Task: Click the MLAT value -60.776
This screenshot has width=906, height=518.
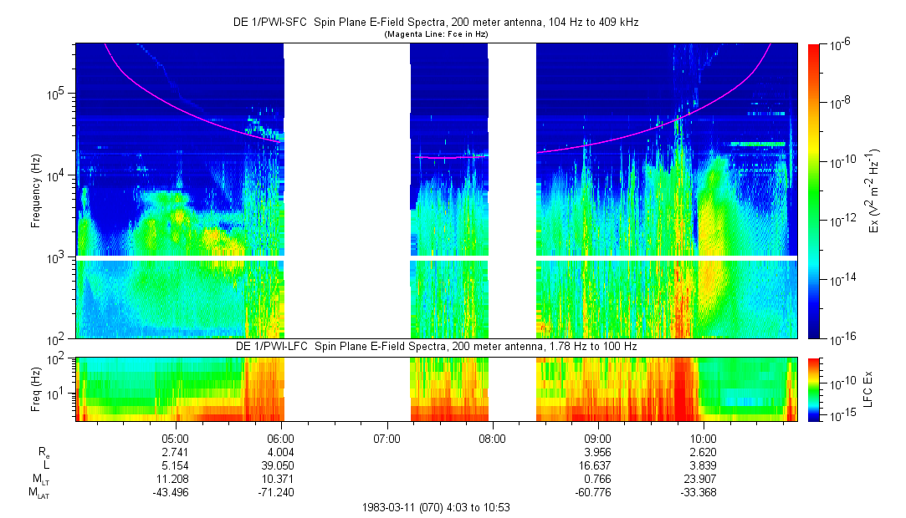Action: [x=597, y=491]
